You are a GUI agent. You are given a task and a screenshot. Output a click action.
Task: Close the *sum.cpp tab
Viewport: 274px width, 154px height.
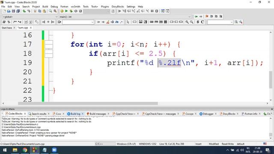(x=31, y=28)
